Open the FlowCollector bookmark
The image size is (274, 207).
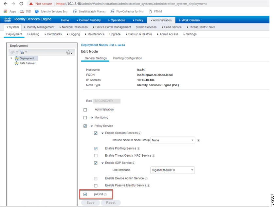click(127, 11)
